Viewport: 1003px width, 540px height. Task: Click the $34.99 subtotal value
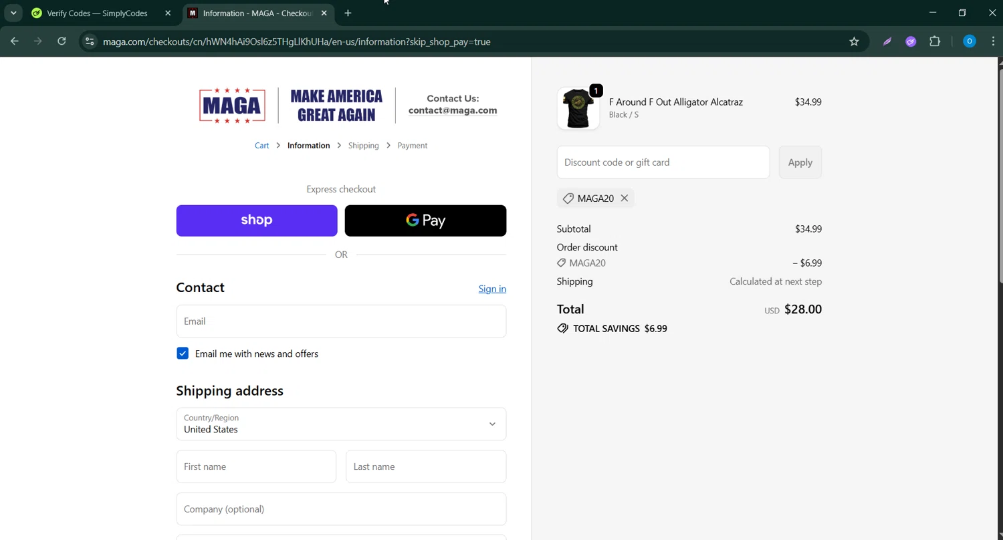click(x=808, y=229)
